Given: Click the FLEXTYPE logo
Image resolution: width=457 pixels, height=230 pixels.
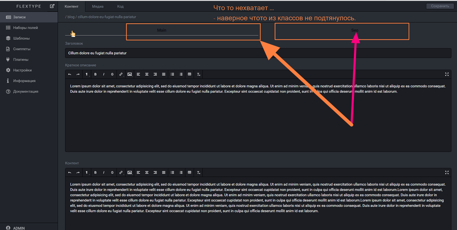Looking at the screenshot, I should click(x=29, y=6).
